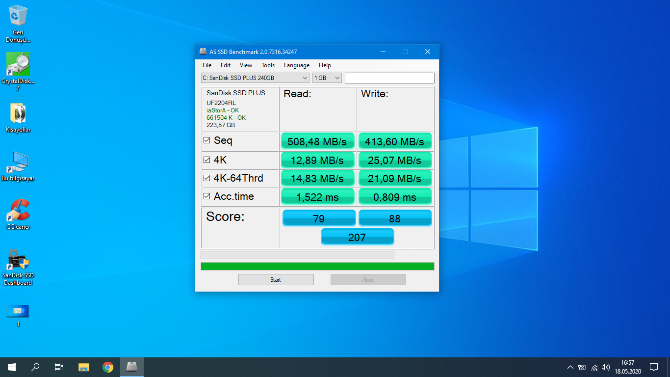
Task: Open Bu bilgisayar desktop icon
Action: [18, 166]
